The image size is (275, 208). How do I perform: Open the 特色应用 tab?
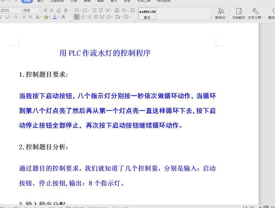point(164,1)
